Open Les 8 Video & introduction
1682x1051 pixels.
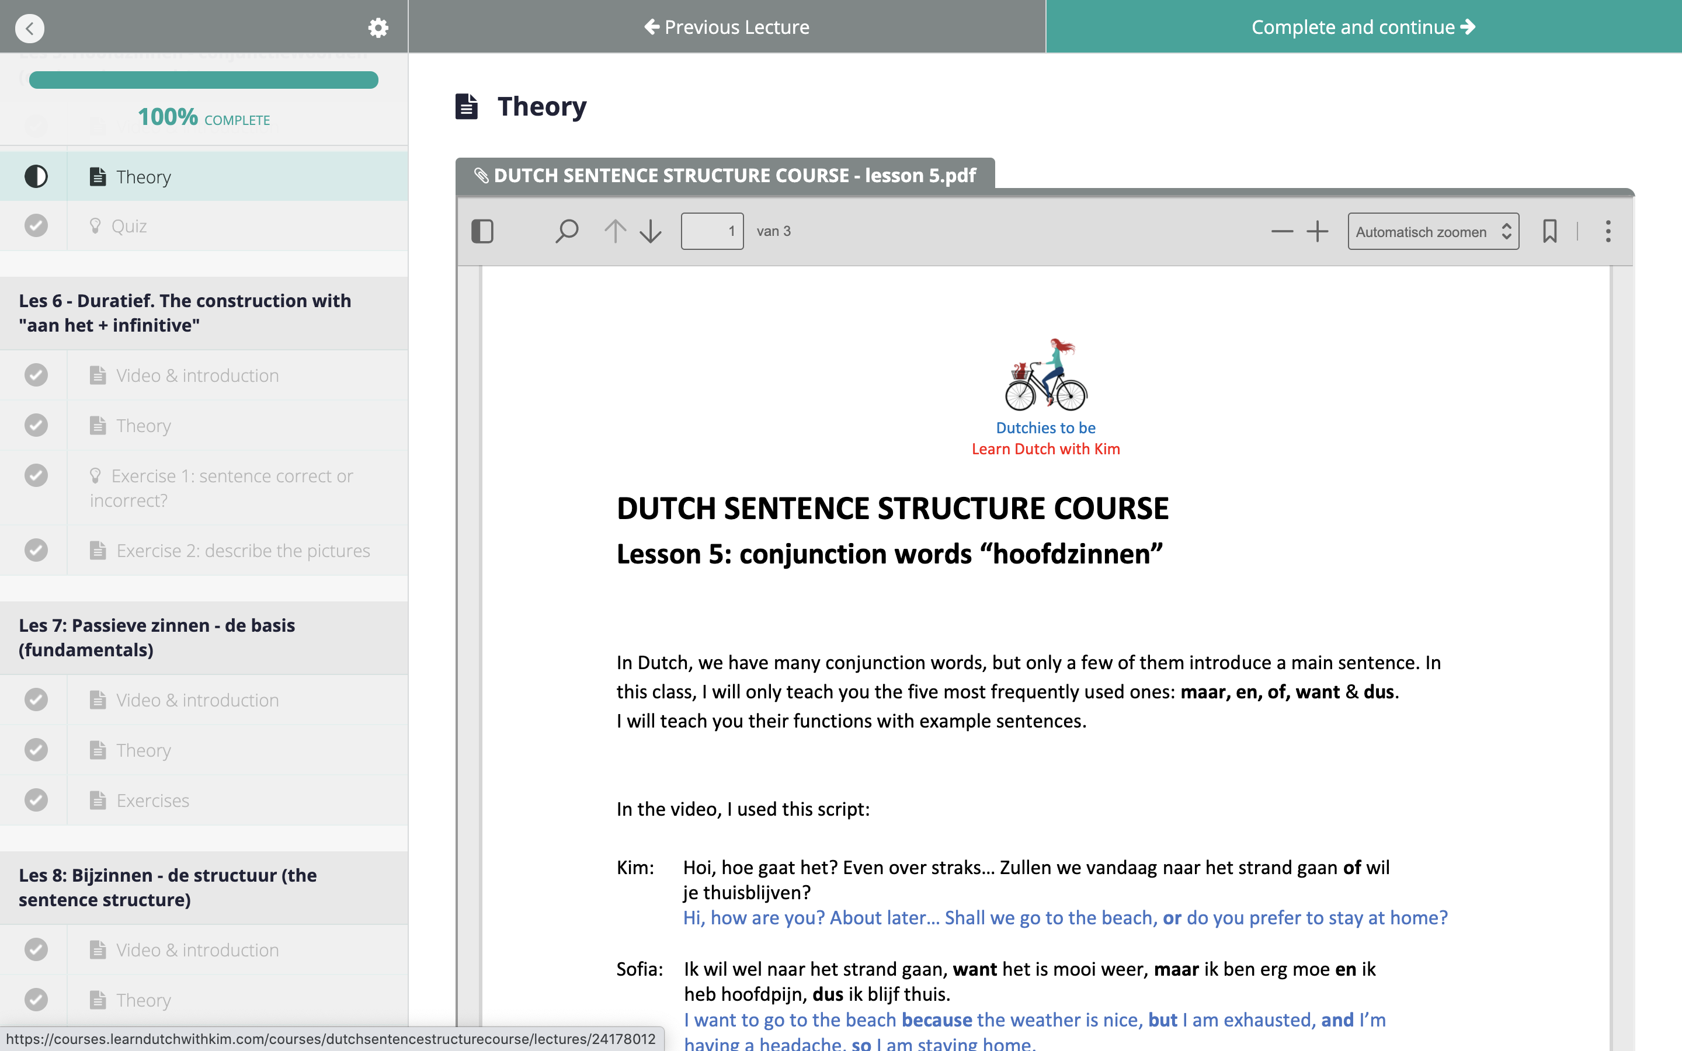coord(204,950)
